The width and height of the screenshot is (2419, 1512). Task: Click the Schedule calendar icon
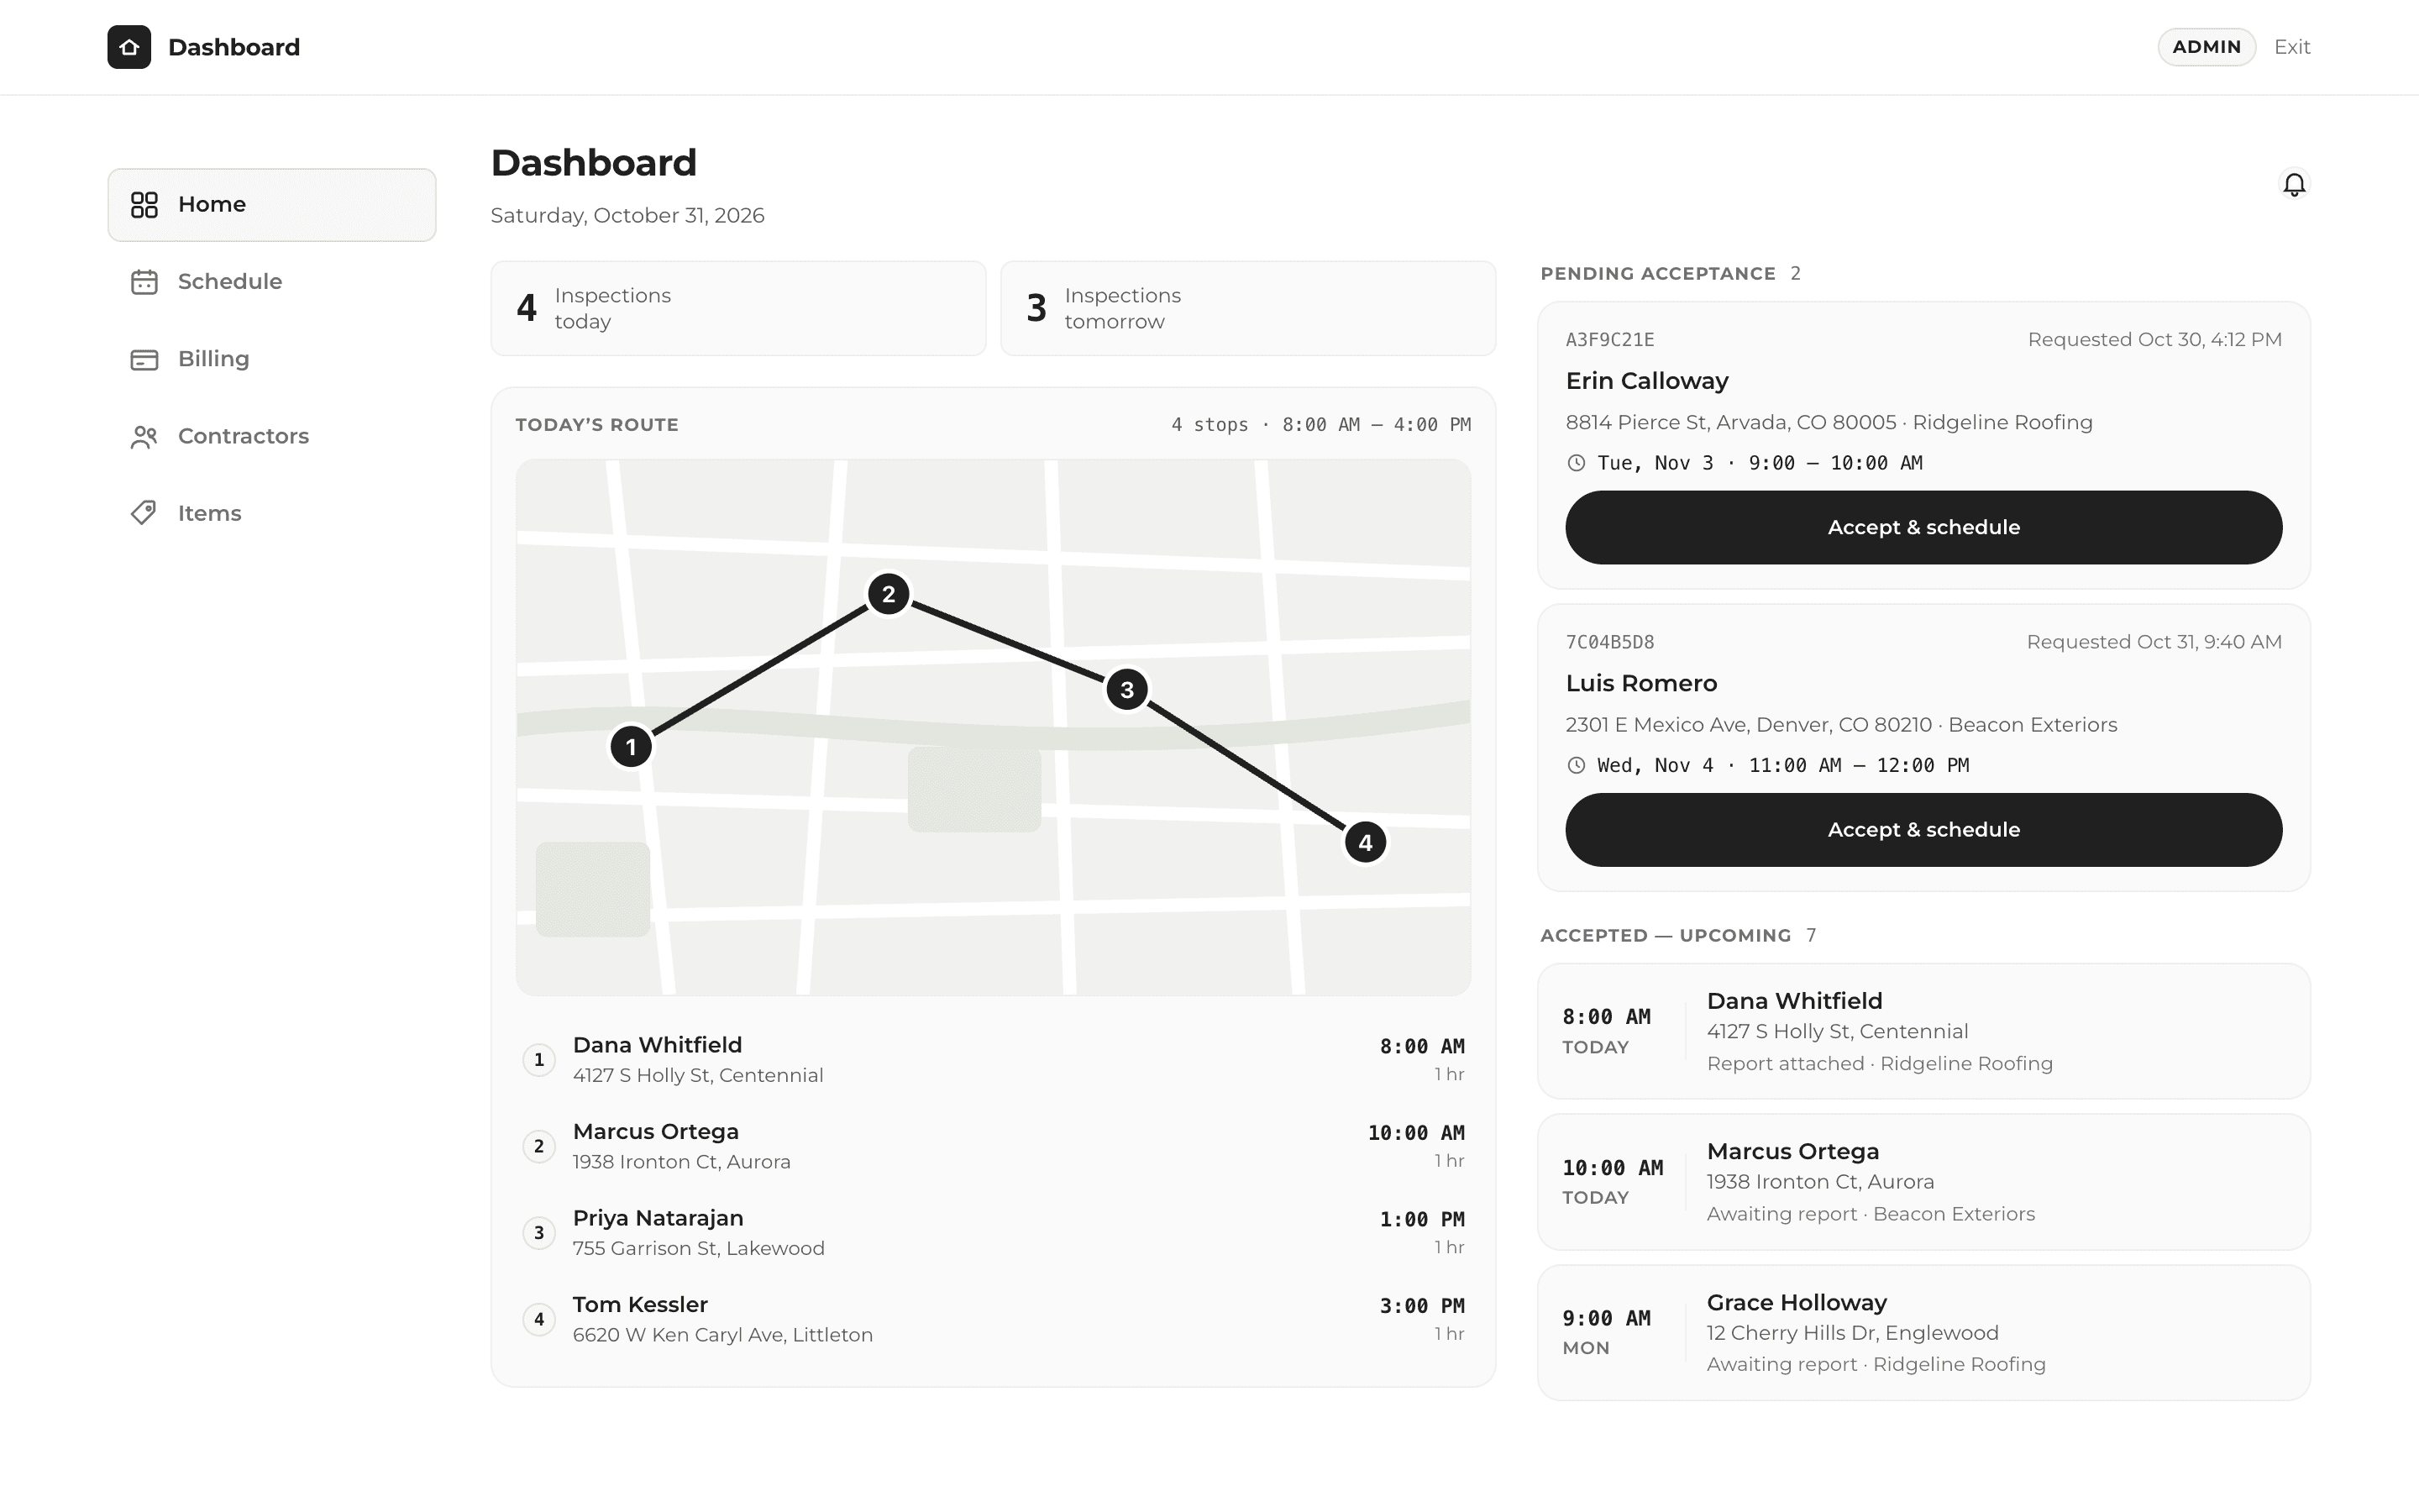point(144,282)
